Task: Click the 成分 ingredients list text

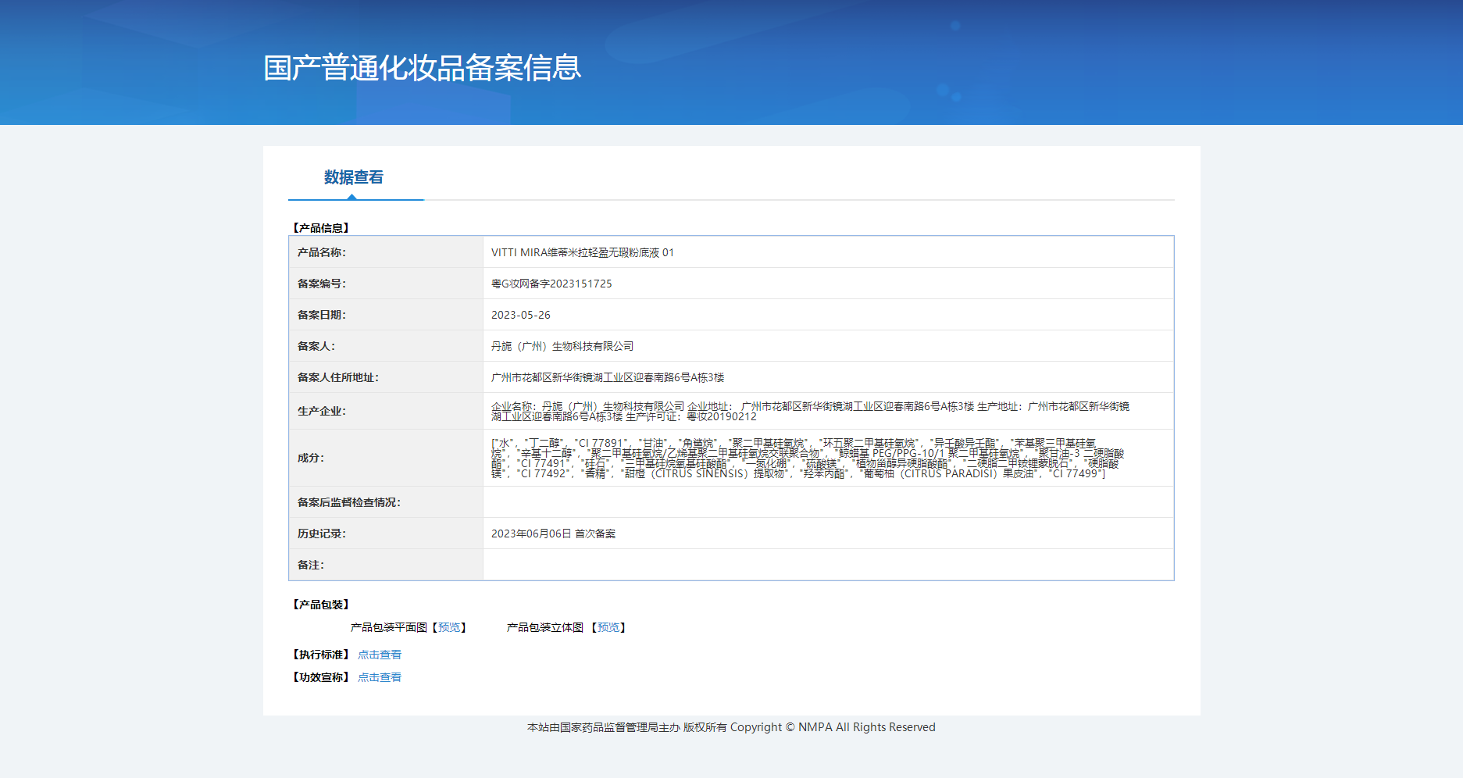Action: (x=806, y=458)
